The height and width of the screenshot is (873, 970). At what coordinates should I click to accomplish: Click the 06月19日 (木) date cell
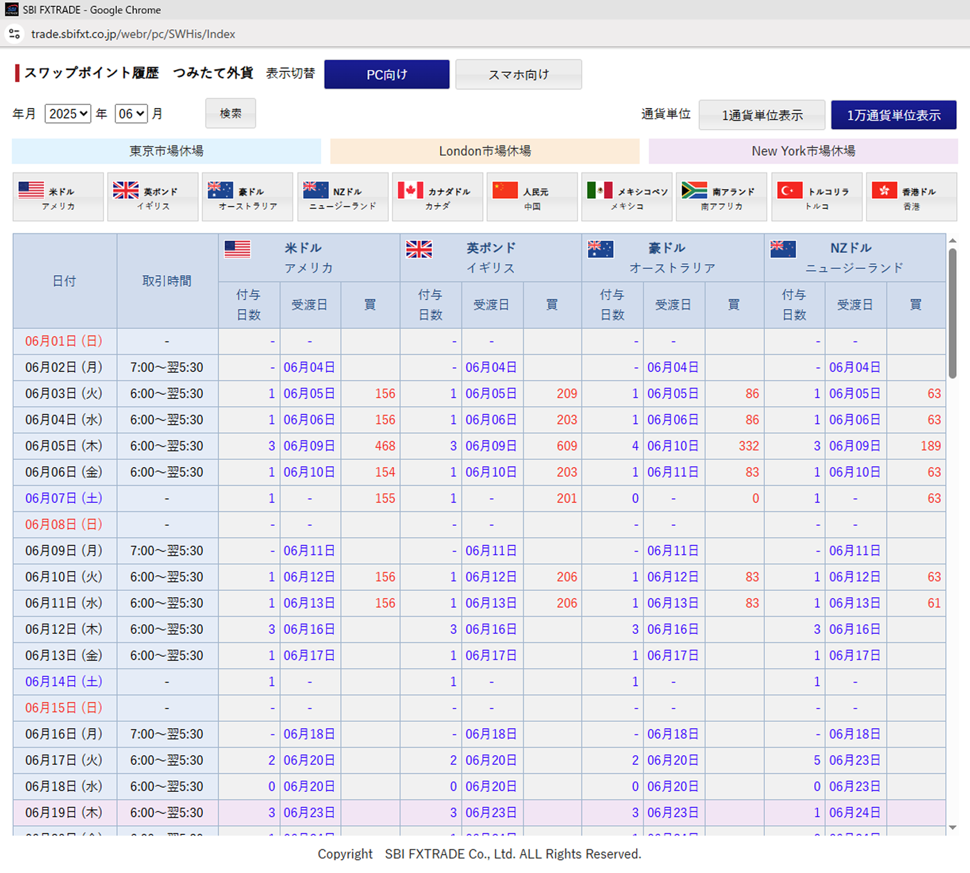64,813
